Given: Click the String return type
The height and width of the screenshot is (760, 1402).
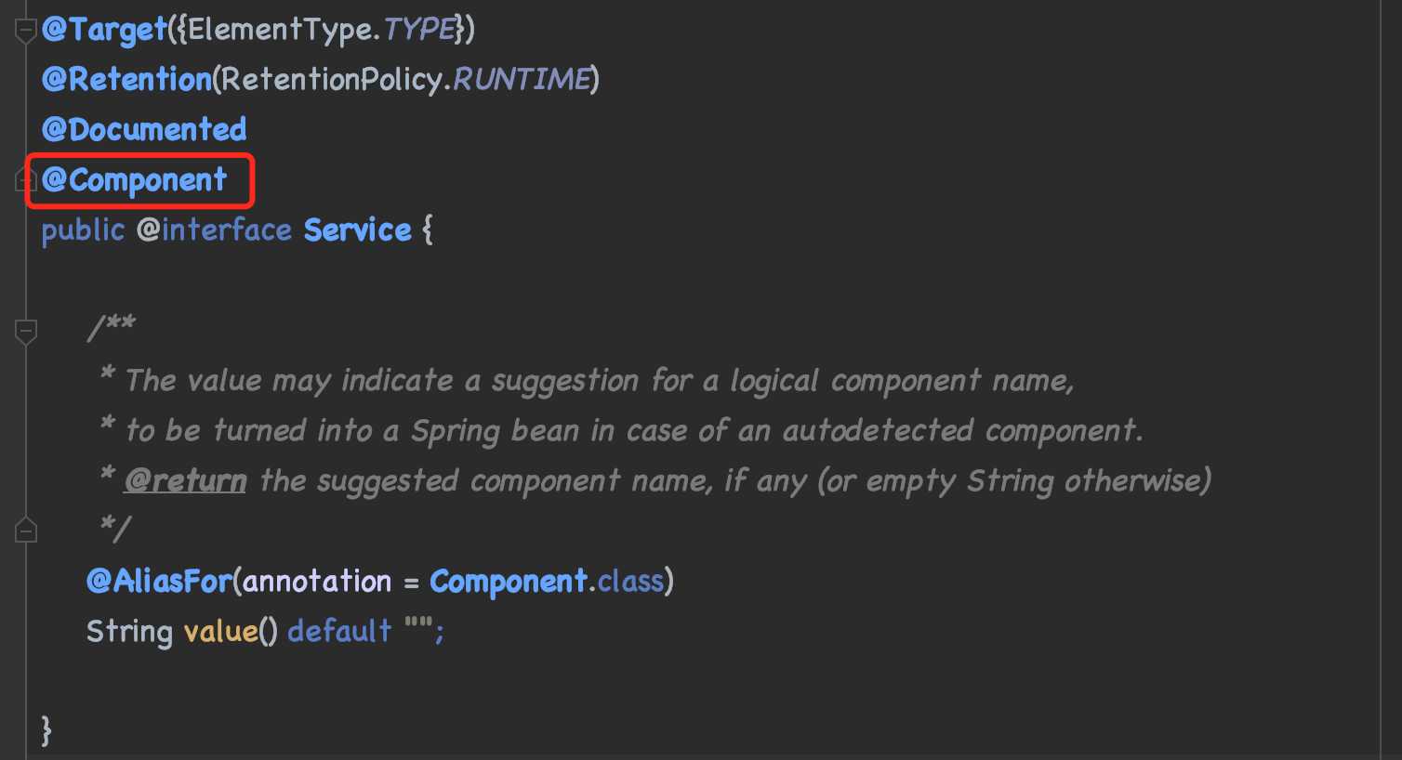Looking at the screenshot, I should [129, 632].
